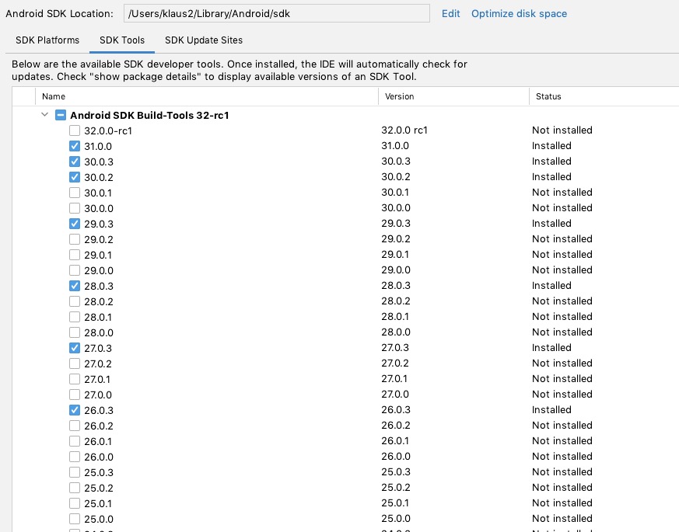Enable the 30.0.1 build tools checkbox

point(75,193)
